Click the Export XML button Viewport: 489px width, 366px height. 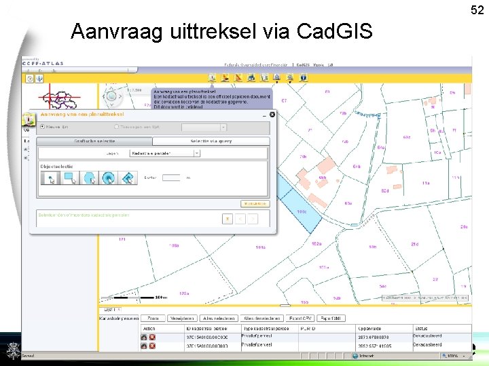(331, 319)
